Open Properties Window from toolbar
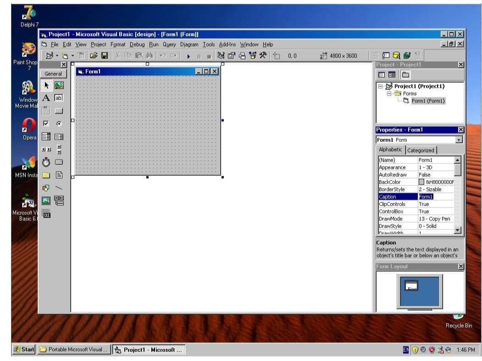 point(231,56)
